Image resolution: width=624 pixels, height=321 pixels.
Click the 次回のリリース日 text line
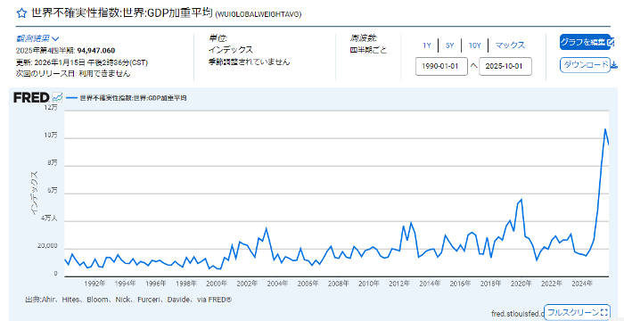click(73, 74)
